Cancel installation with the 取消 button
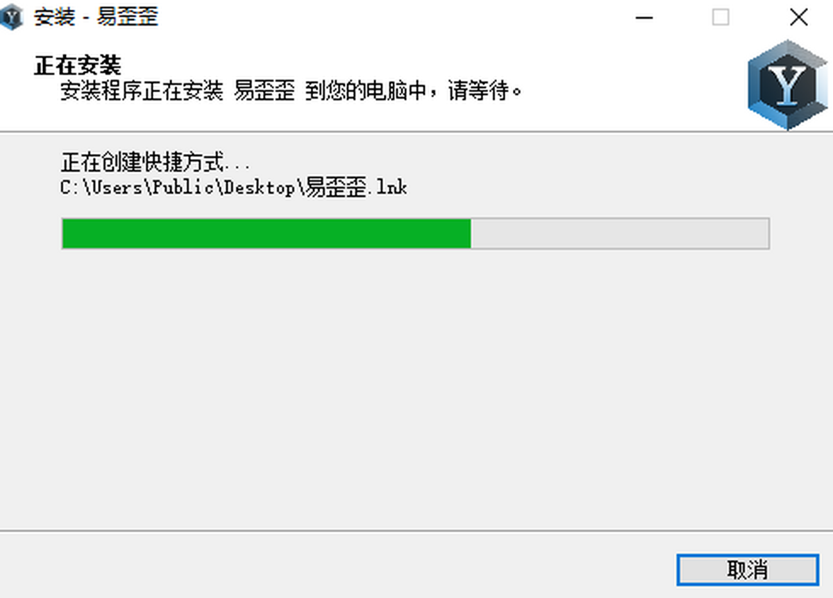The width and height of the screenshot is (833, 598). tap(748, 570)
